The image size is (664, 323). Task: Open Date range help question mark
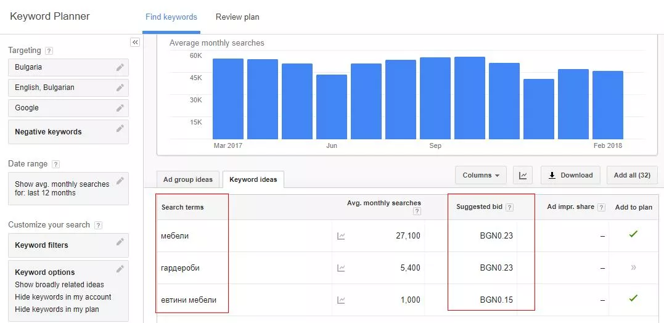click(55, 164)
